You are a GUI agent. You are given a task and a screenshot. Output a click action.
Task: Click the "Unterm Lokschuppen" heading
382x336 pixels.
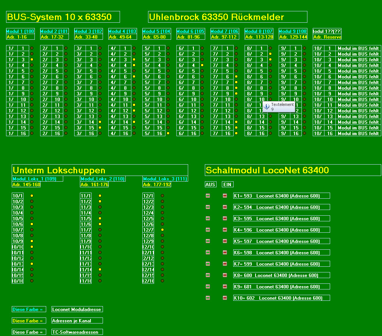pyautogui.click(x=100, y=170)
